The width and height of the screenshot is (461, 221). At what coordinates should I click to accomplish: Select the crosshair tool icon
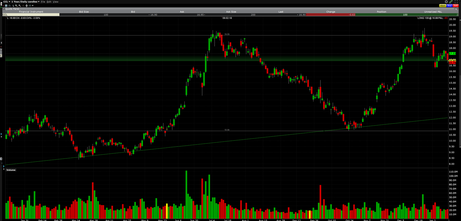tap(23, 5)
